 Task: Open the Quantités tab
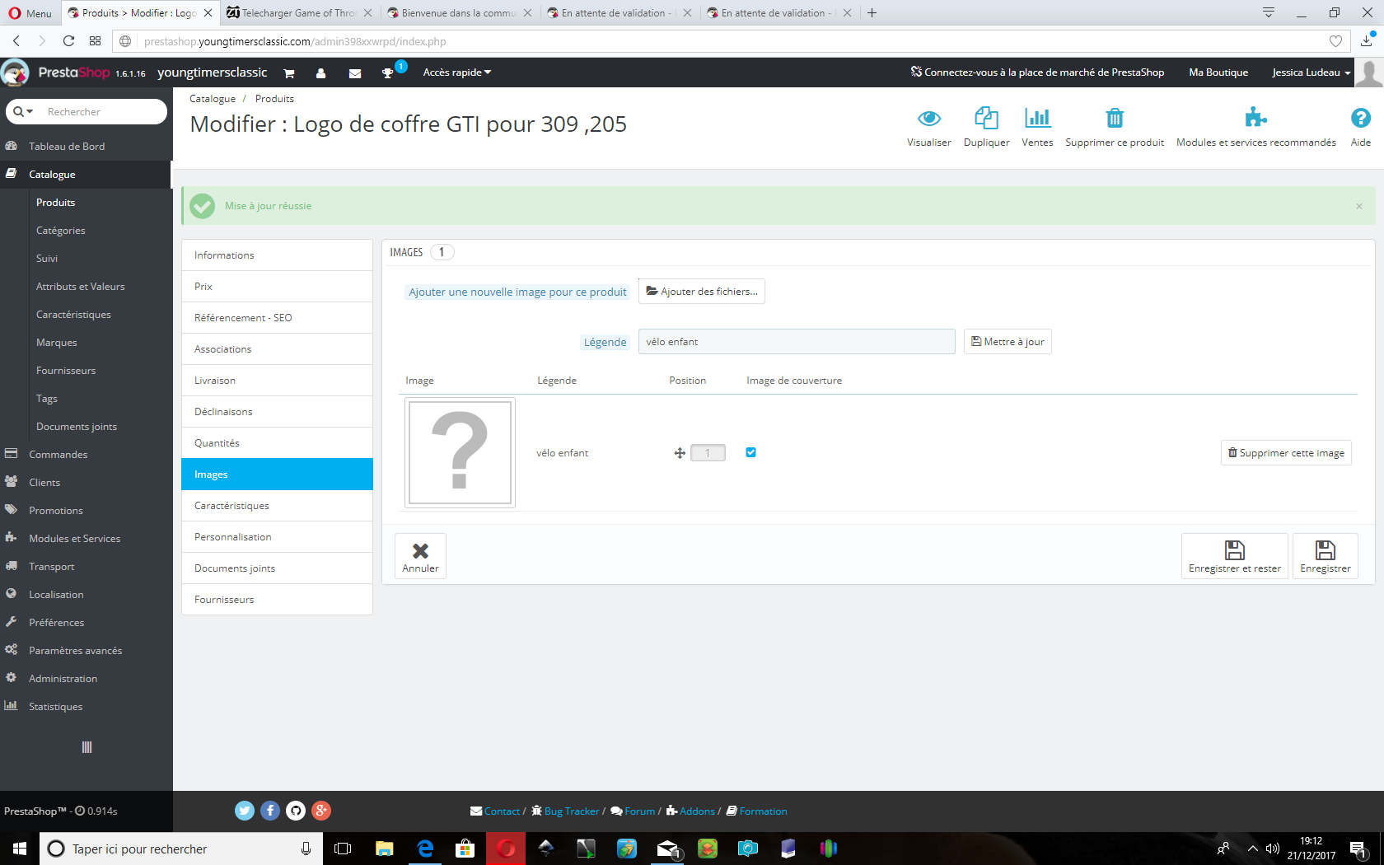click(x=277, y=443)
